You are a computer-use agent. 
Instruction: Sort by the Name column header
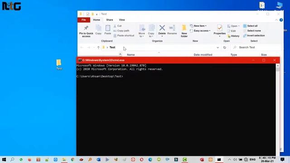point(131,55)
